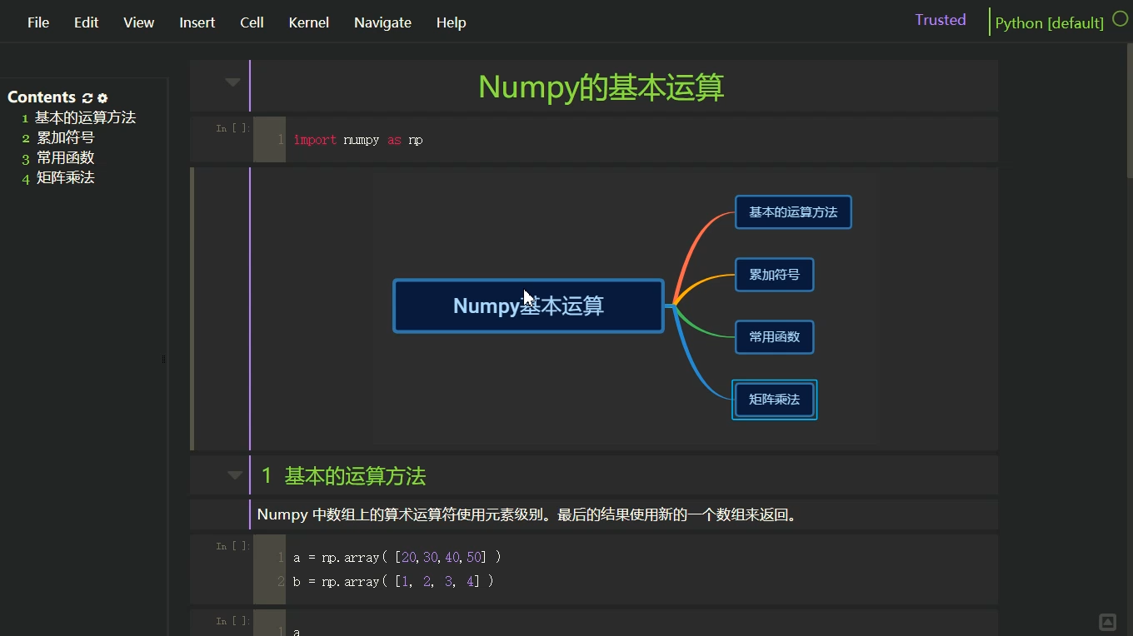Collapse the Numpy的基本运算 title heading
The height and width of the screenshot is (636, 1133).
232,82
